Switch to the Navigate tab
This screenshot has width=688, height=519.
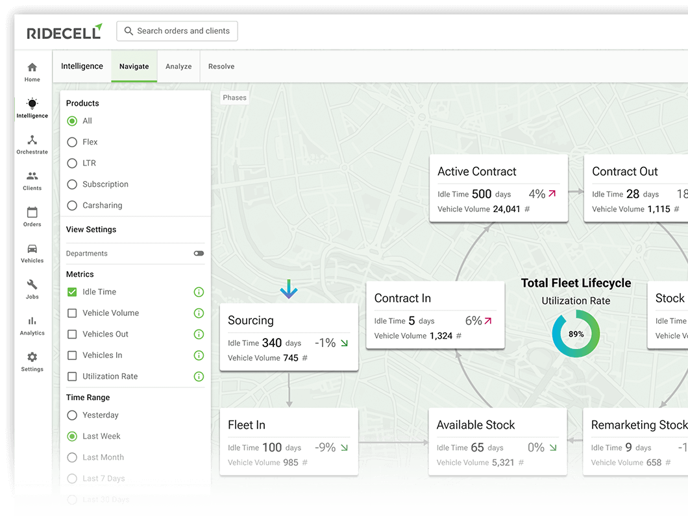(x=134, y=66)
